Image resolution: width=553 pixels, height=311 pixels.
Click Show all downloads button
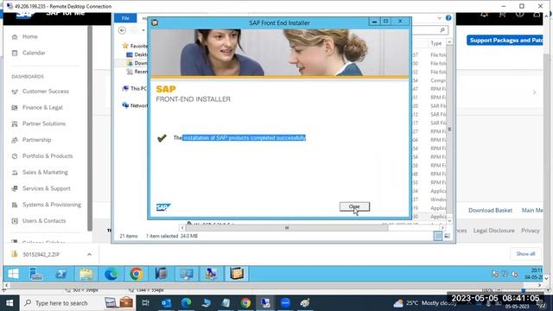click(x=525, y=254)
